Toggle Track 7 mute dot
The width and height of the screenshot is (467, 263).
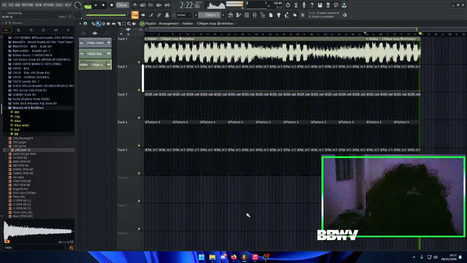click(139, 229)
